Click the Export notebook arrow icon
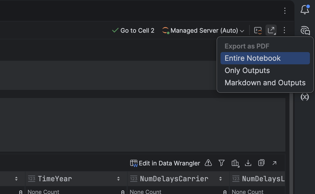This screenshot has width=315, height=194. click(x=271, y=30)
